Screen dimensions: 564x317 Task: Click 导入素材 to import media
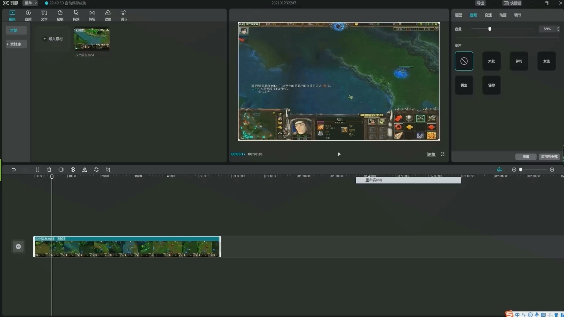point(53,39)
